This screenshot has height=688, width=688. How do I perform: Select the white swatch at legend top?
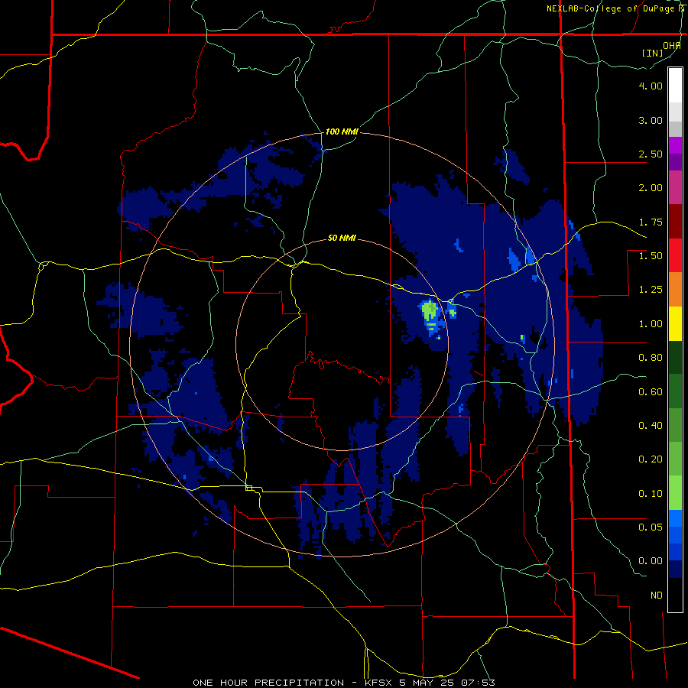[675, 86]
